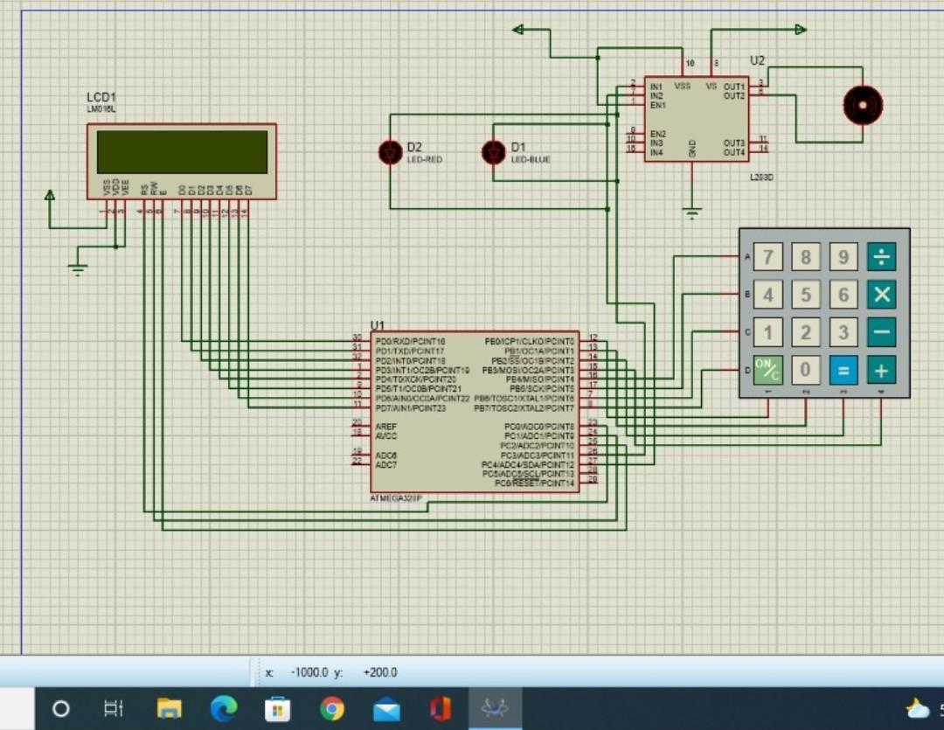
Task: Click the highlighted Proteus icon on the taskbar
Action: click(494, 708)
